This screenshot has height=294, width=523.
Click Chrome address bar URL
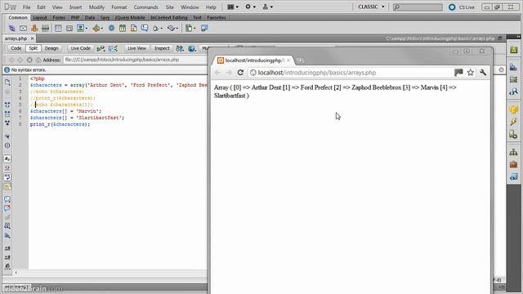pyautogui.click(x=317, y=73)
